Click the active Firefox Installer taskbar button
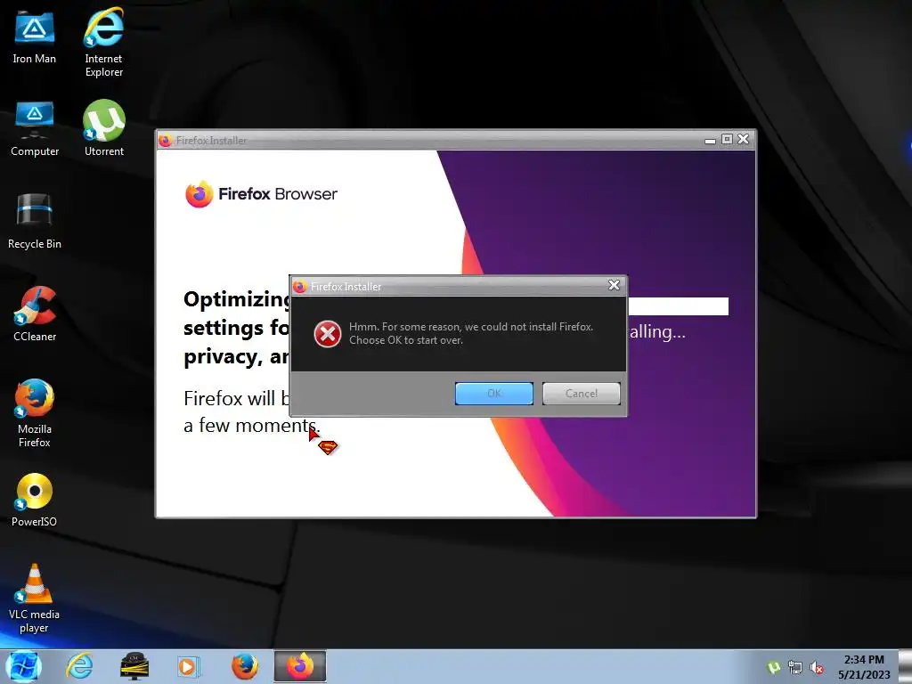912x684 pixels. pyautogui.click(x=300, y=666)
